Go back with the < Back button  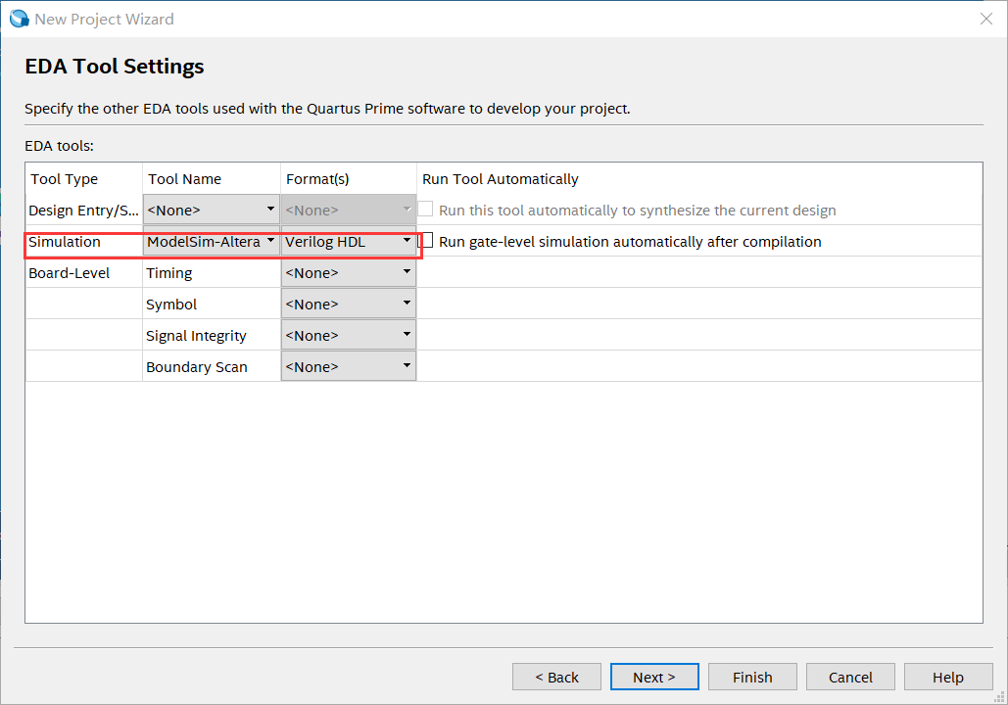click(x=556, y=677)
